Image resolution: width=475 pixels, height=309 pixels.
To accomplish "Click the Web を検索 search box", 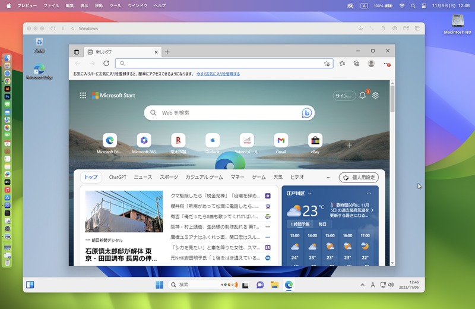I will coord(229,113).
